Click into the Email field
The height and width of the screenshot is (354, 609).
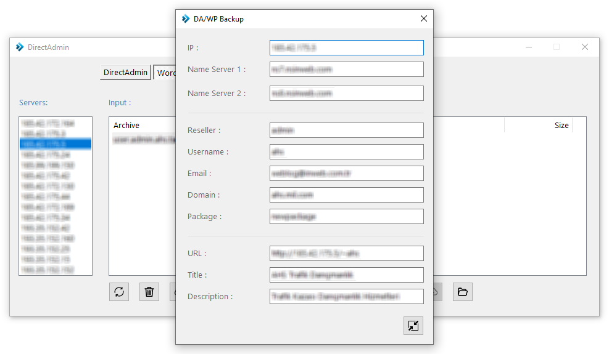(x=346, y=174)
